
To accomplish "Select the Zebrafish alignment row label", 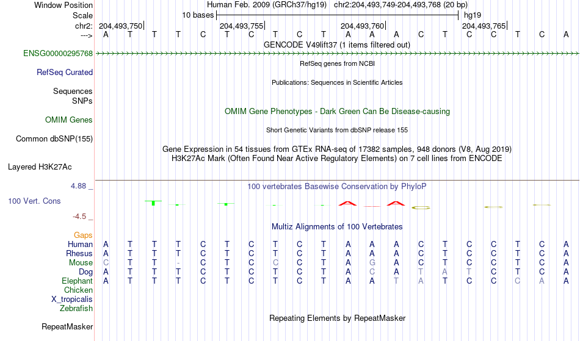I will pos(76,308).
